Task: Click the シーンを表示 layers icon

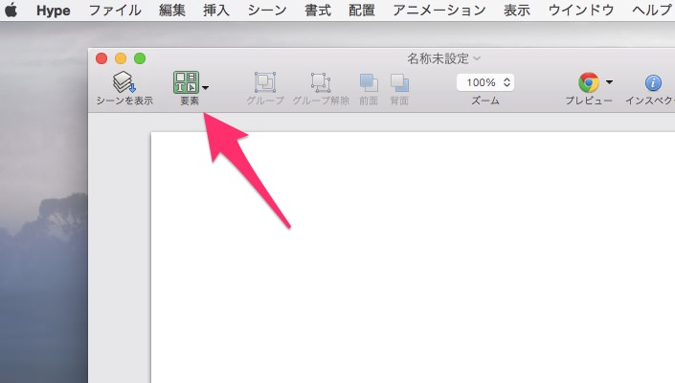Action: [x=124, y=82]
